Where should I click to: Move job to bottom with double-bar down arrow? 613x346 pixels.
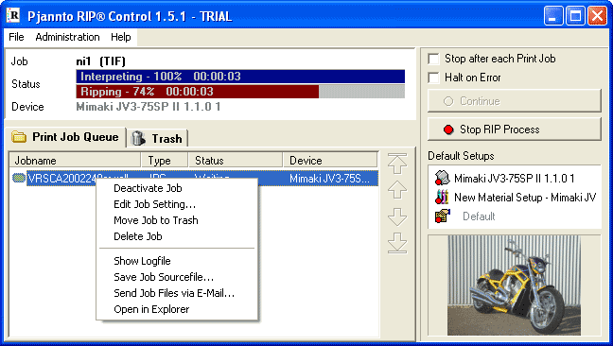pos(397,243)
